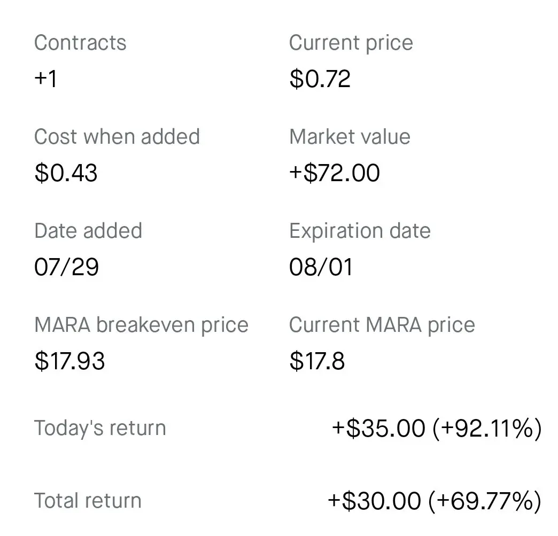This screenshot has height=536, width=558.
Task: Click the Contracts label
Action: tap(80, 43)
